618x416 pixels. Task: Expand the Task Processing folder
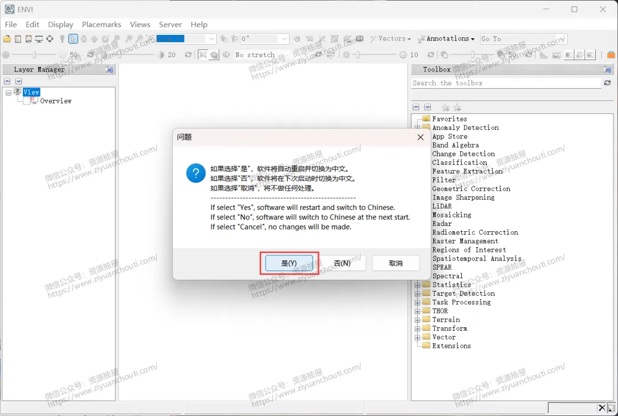417,302
